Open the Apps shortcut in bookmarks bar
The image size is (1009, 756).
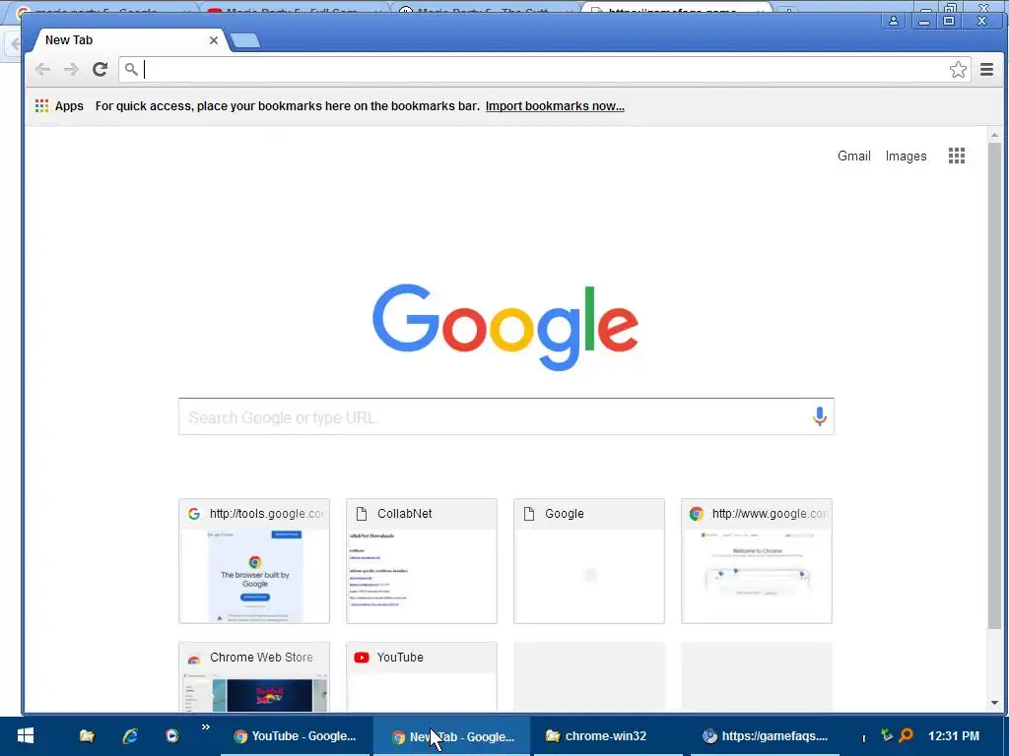click(x=59, y=106)
